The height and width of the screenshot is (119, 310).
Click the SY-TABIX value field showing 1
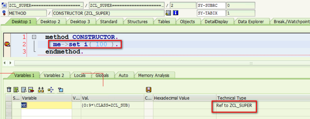(240, 13)
